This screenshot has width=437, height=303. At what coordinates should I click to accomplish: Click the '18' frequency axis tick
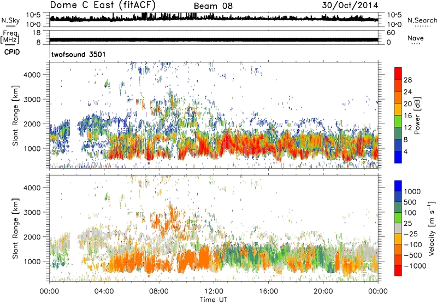(x=37, y=33)
